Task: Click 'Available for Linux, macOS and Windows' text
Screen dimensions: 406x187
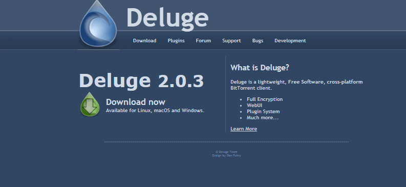Action: pyautogui.click(x=155, y=111)
